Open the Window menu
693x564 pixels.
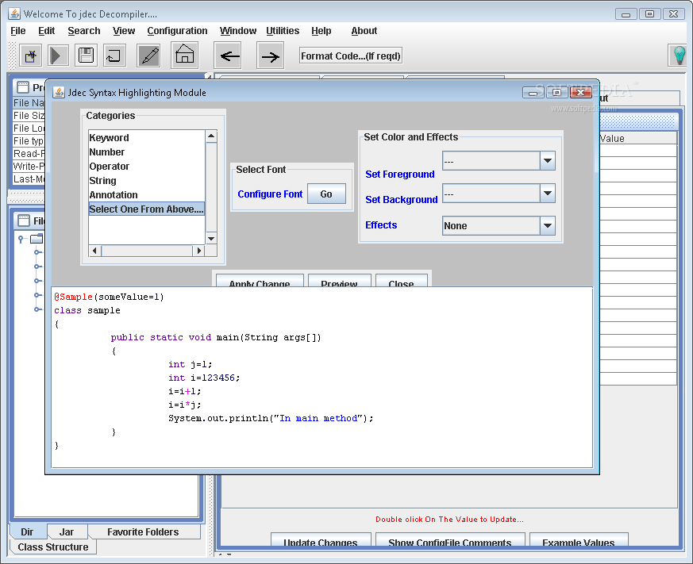click(238, 31)
